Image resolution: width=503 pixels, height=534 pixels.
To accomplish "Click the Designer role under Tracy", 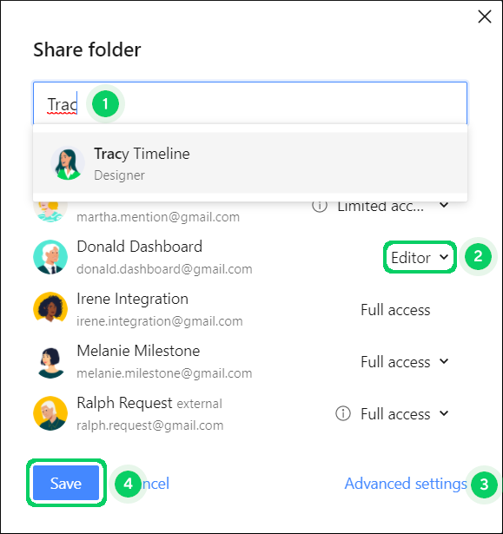I will 119,175.
